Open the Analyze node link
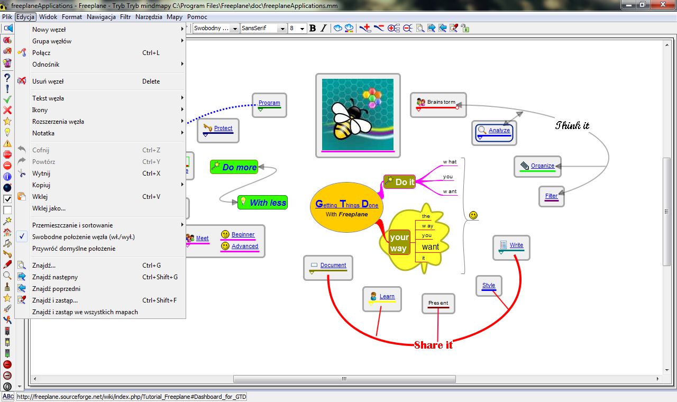The width and height of the screenshot is (677, 402). [x=499, y=130]
